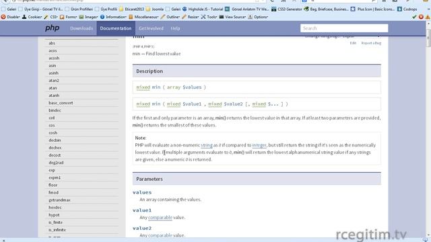
Task: Open the atanh function in sidebar
Action: [x=54, y=95]
